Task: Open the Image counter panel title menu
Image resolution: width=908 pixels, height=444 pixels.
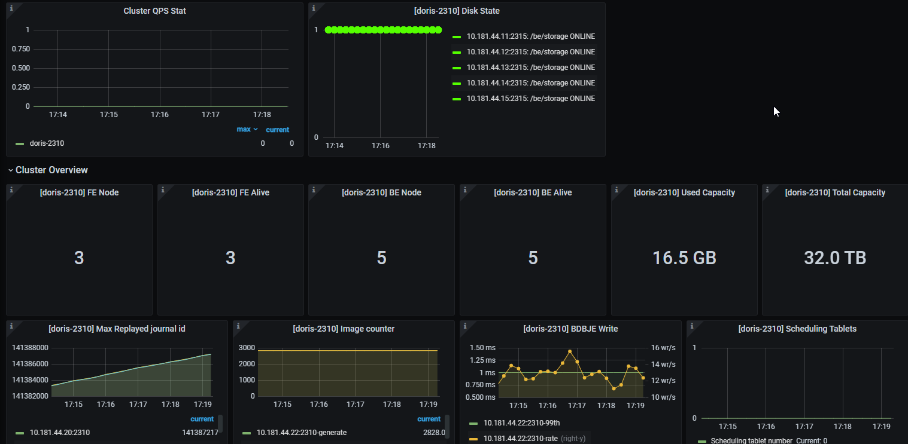Action: coord(344,329)
